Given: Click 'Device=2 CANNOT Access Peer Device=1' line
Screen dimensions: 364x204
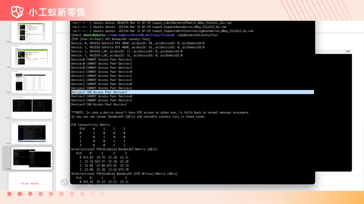Looking at the screenshot, I should (102, 88).
